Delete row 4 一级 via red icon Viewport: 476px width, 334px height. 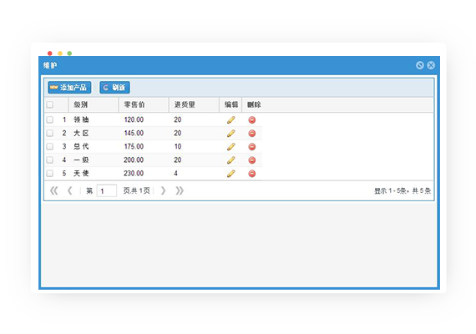(252, 160)
